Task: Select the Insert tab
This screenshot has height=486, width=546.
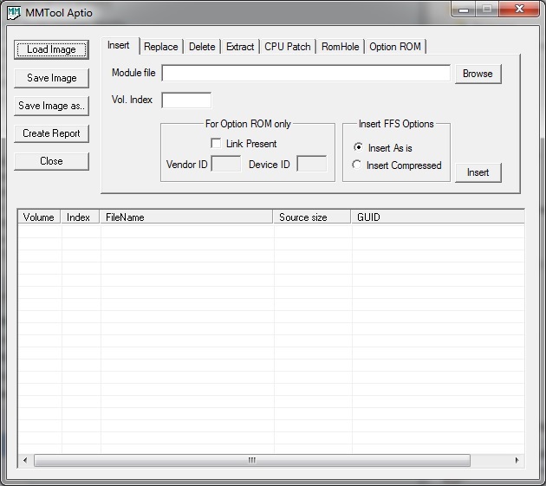Action: pos(119,46)
